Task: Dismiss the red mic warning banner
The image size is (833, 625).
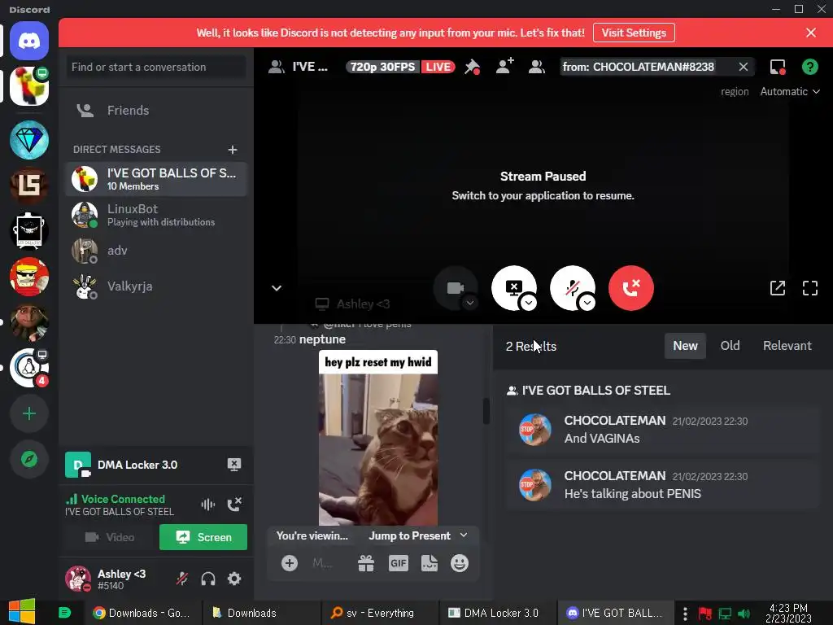Action: [811, 33]
